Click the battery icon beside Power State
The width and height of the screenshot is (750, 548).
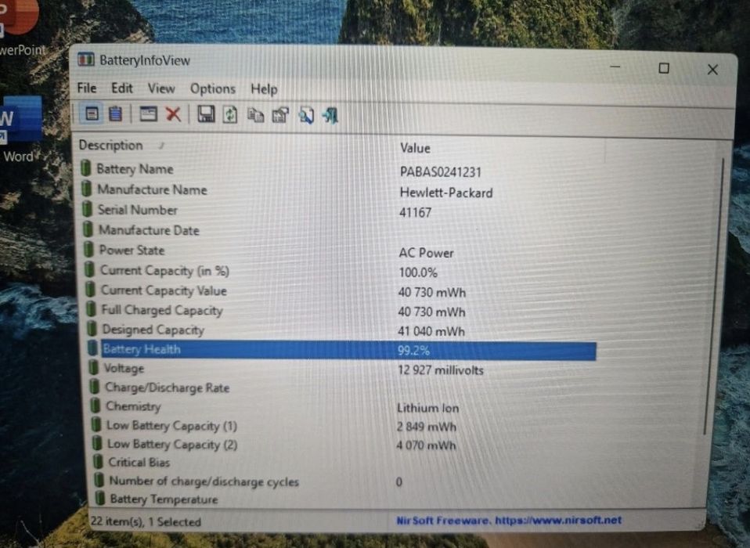pos(88,249)
